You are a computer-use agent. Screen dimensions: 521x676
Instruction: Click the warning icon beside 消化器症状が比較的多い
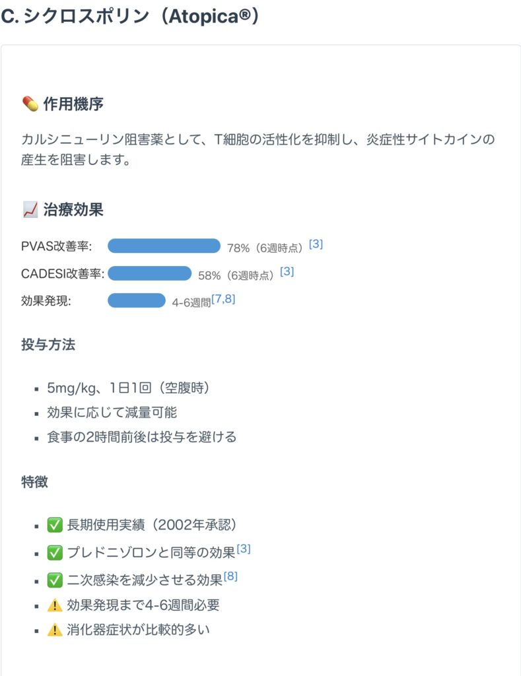click(x=55, y=629)
